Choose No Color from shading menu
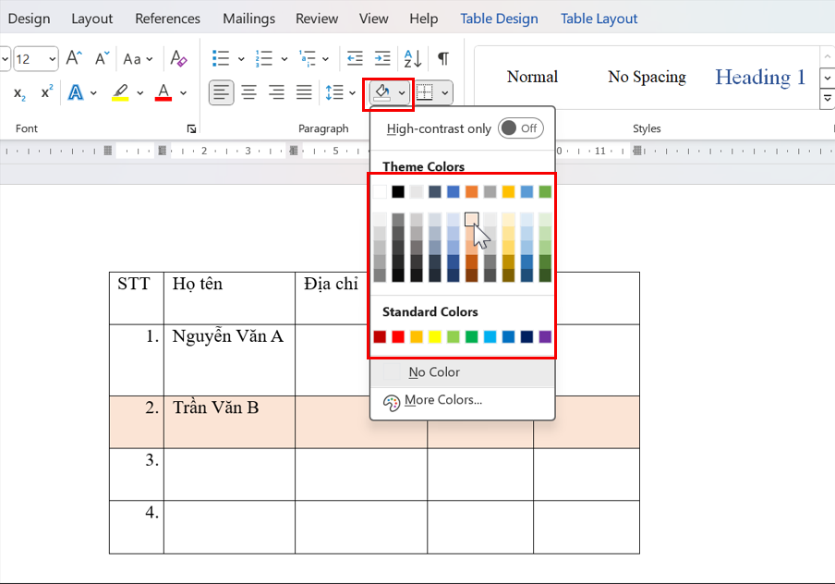Viewport: 835px width, 584px height. click(x=434, y=372)
